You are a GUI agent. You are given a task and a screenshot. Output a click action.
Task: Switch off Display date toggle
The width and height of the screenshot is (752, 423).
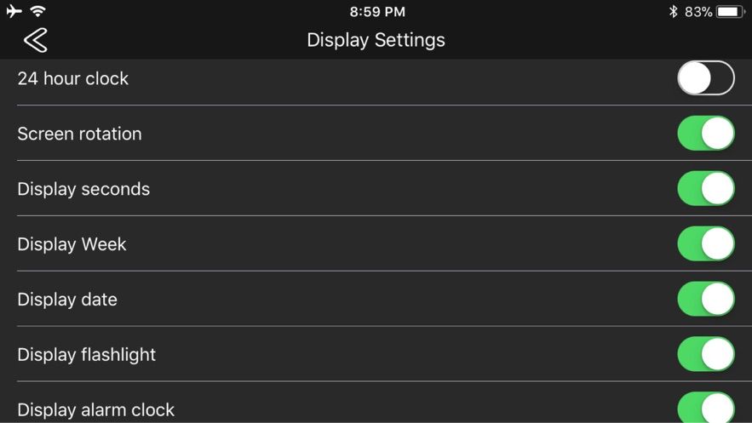tap(705, 300)
